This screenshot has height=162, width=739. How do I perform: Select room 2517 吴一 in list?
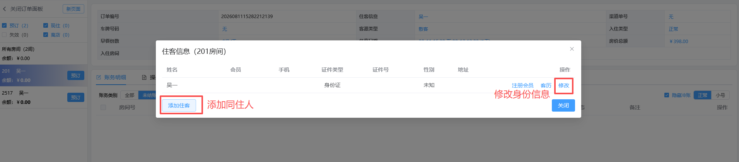(44, 97)
